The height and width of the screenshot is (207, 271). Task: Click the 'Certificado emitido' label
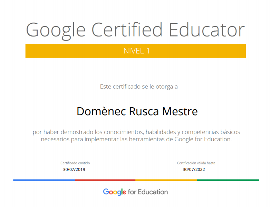point(75,163)
